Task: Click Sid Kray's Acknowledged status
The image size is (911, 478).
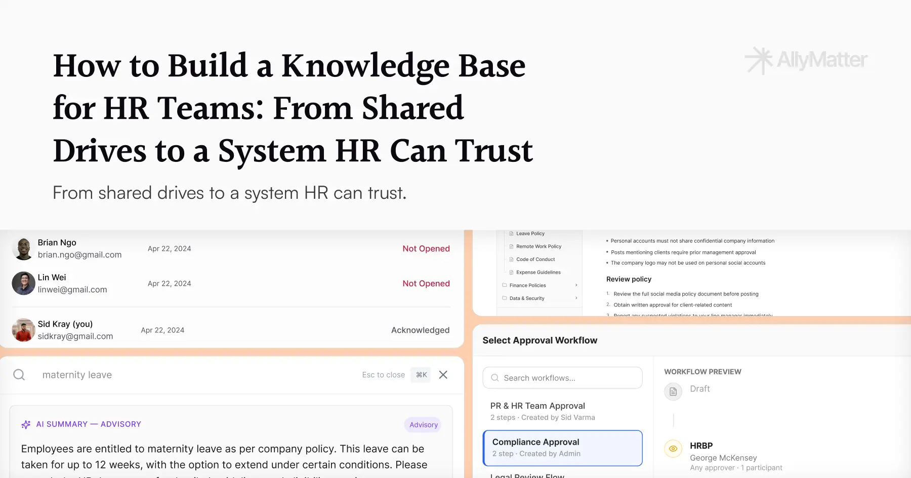Action: pyautogui.click(x=420, y=330)
